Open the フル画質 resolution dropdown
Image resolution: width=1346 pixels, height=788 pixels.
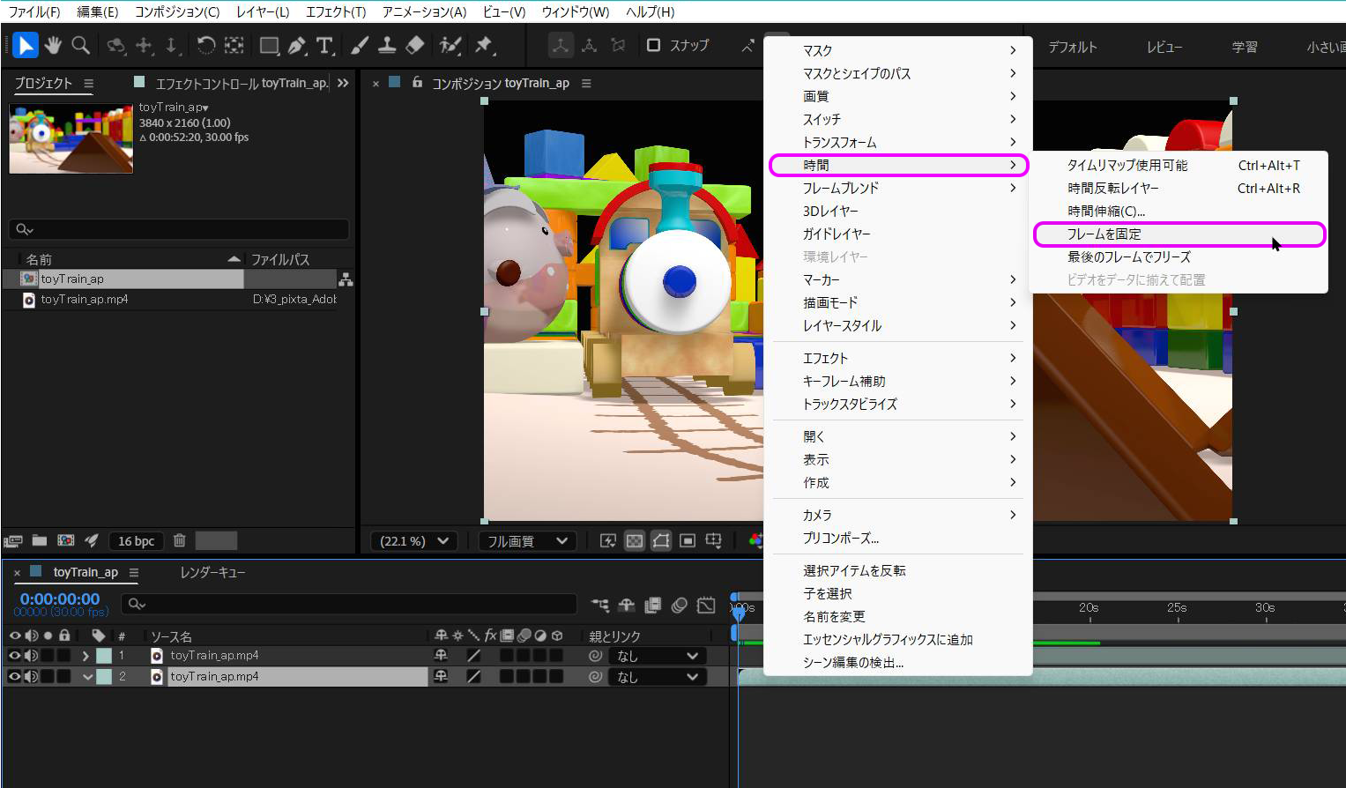(x=527, y=541)
